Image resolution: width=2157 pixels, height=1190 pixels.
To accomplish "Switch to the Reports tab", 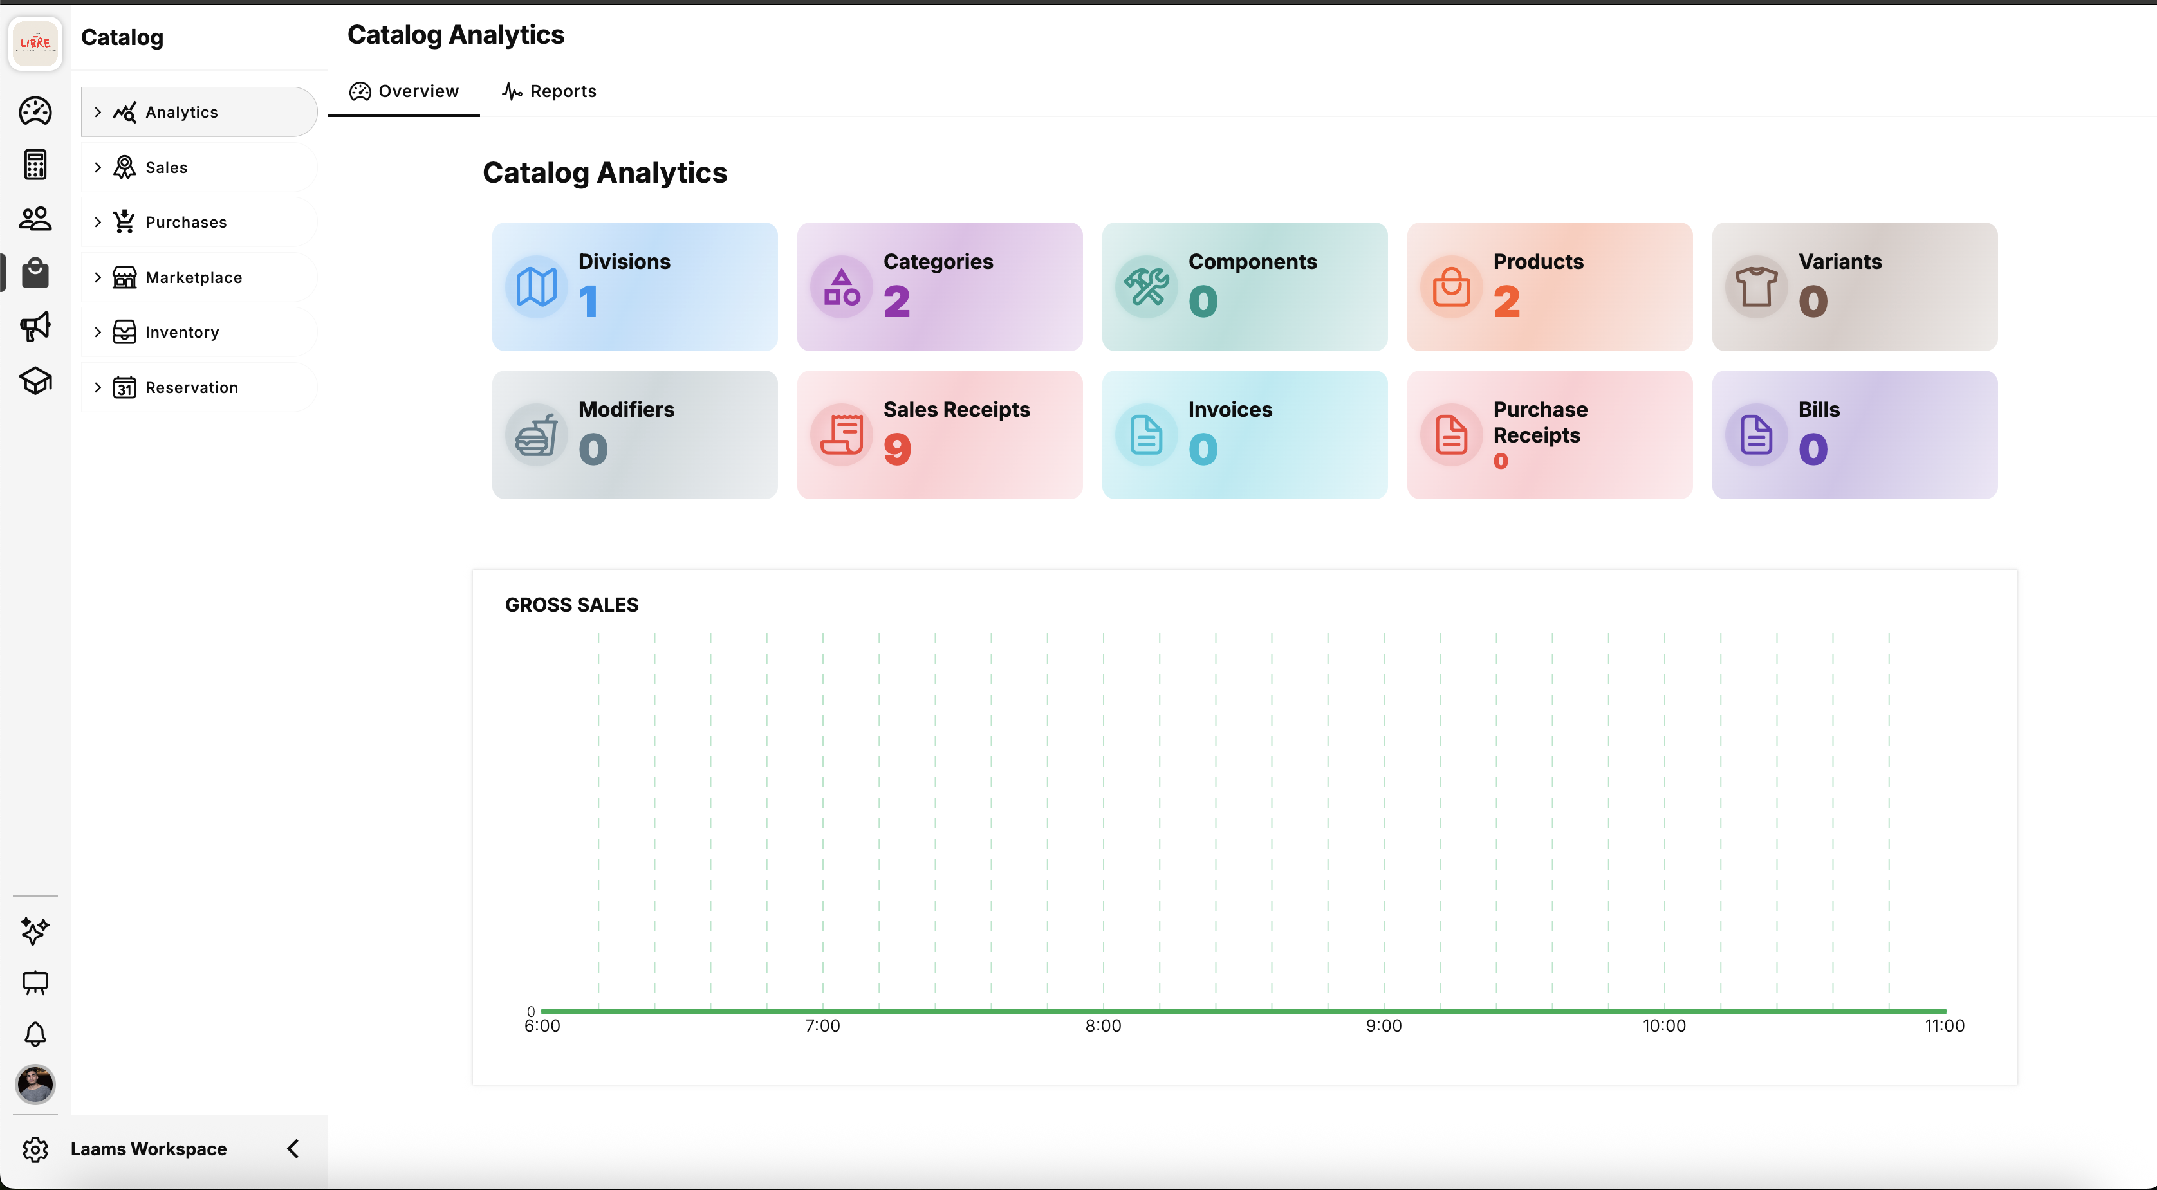I will [548, 91].
